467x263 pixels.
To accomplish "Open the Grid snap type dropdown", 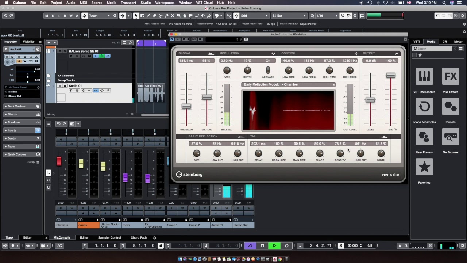I will coord(254,16).
